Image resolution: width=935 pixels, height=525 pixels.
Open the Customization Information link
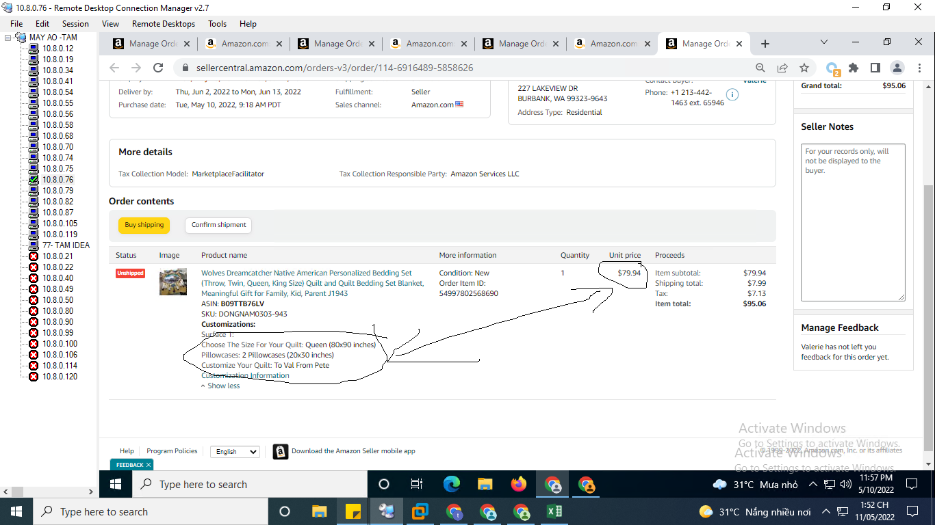245,375
